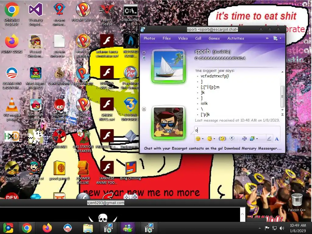Image resolution: width=312 pixels, height=234 pixels.
Task: Click into the message input box
Action: 237,130
